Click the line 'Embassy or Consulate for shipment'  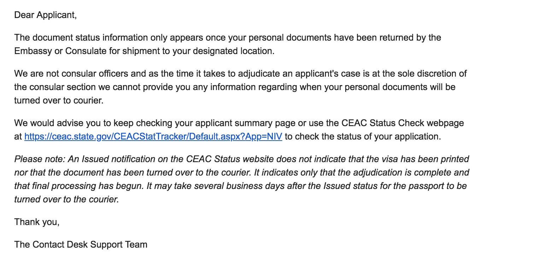pyautogui.click(x=144, y=51)
